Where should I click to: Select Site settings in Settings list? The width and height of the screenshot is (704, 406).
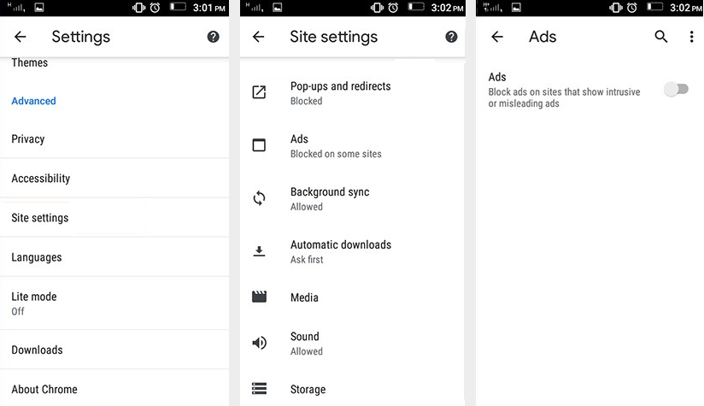click(40, 218)
